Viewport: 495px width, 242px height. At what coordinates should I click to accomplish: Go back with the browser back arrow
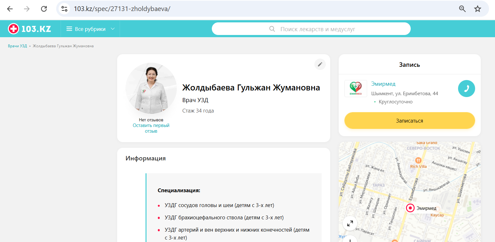pyautogui.click(x=10, y=9)
